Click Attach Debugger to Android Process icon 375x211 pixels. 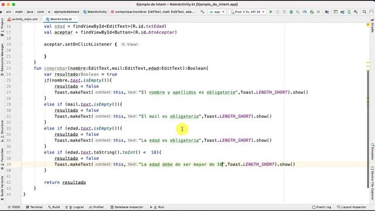coord(312,12)
